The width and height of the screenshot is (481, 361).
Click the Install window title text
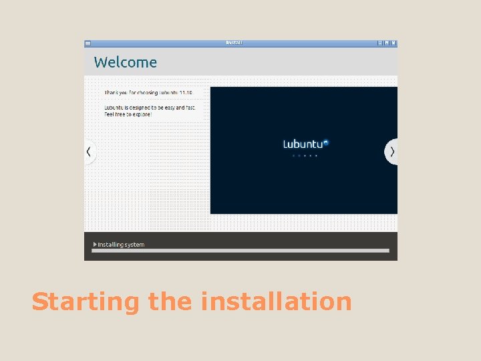pos(234,43)
